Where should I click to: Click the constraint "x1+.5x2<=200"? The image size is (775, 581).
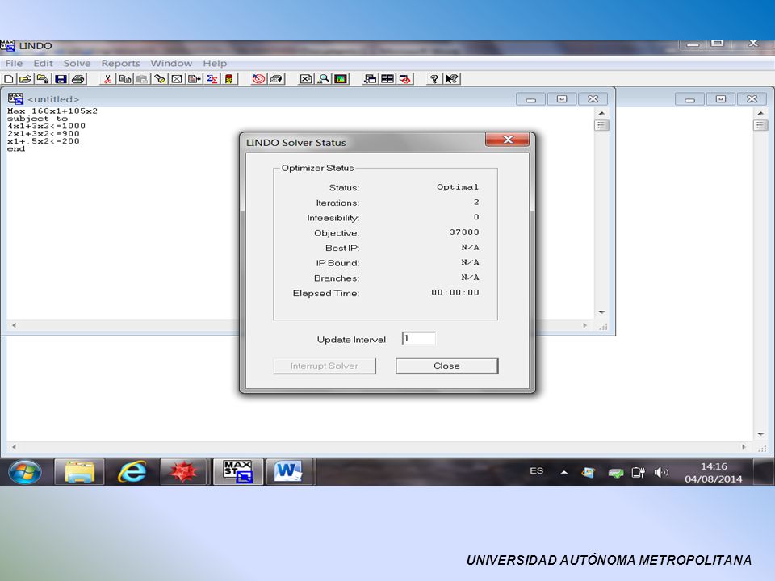pyautogui.click(x=44, y=140)
